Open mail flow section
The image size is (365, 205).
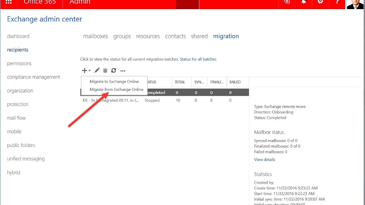16,118
